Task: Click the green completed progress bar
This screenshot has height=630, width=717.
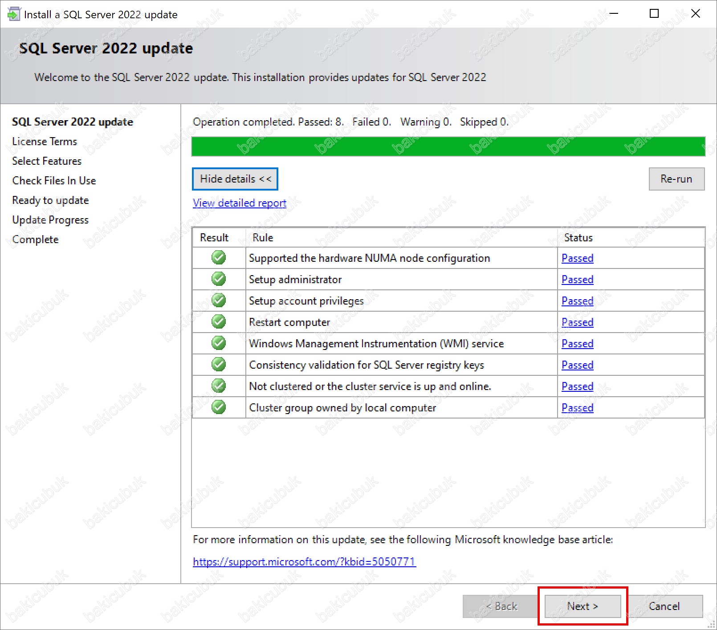Action: click(x=448, y=146)
